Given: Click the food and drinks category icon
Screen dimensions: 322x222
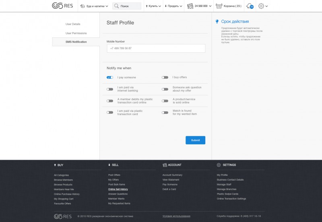Looking at the screenshot, I should [83, 6].
